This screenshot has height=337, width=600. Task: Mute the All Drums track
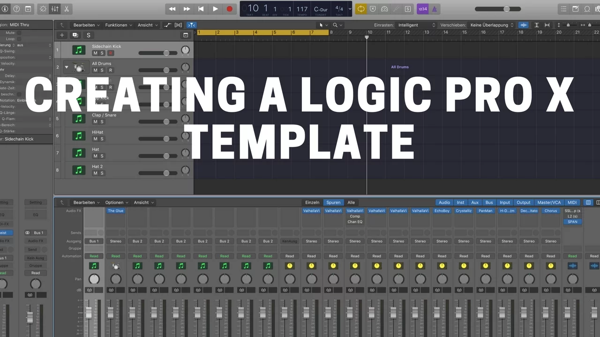tap(95, 70)
